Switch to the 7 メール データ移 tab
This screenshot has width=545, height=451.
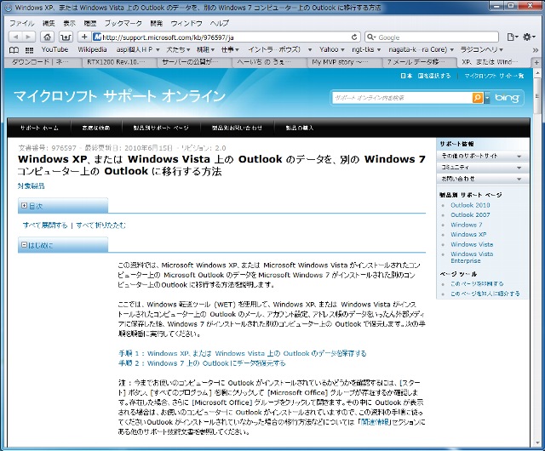tap(419, 62)
